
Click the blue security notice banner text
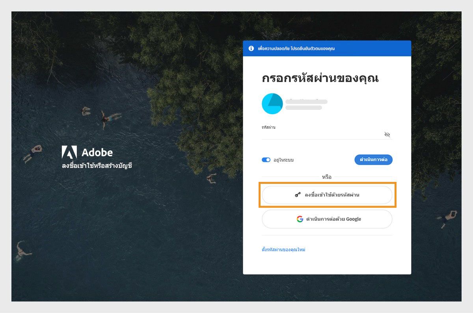pyautogui.click(x=296, y=49)
